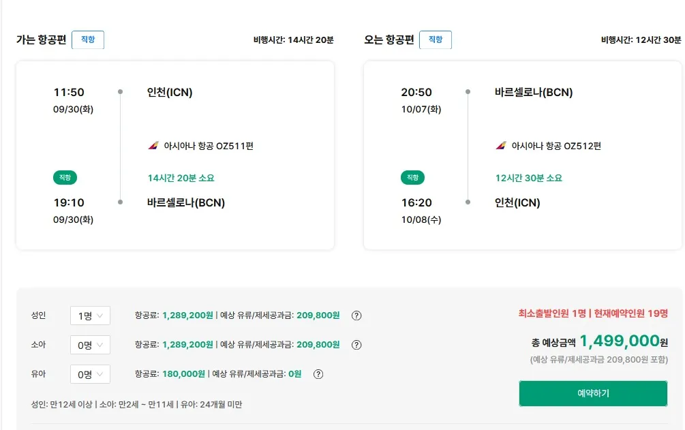Click the green 직항 badge on outbound flight
The image size is (685, 430).
point(65,177)
